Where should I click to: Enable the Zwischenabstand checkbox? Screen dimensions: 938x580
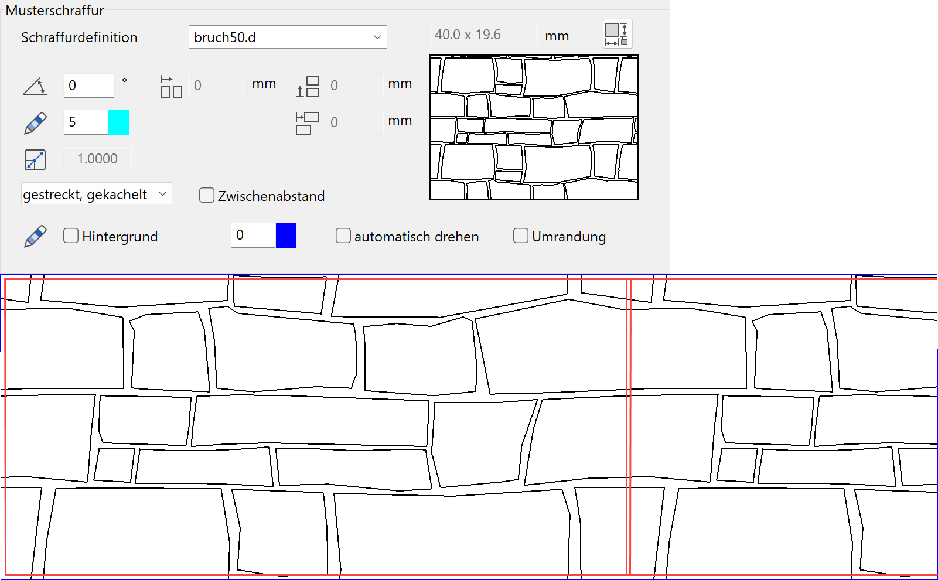(x=206, y=195)
